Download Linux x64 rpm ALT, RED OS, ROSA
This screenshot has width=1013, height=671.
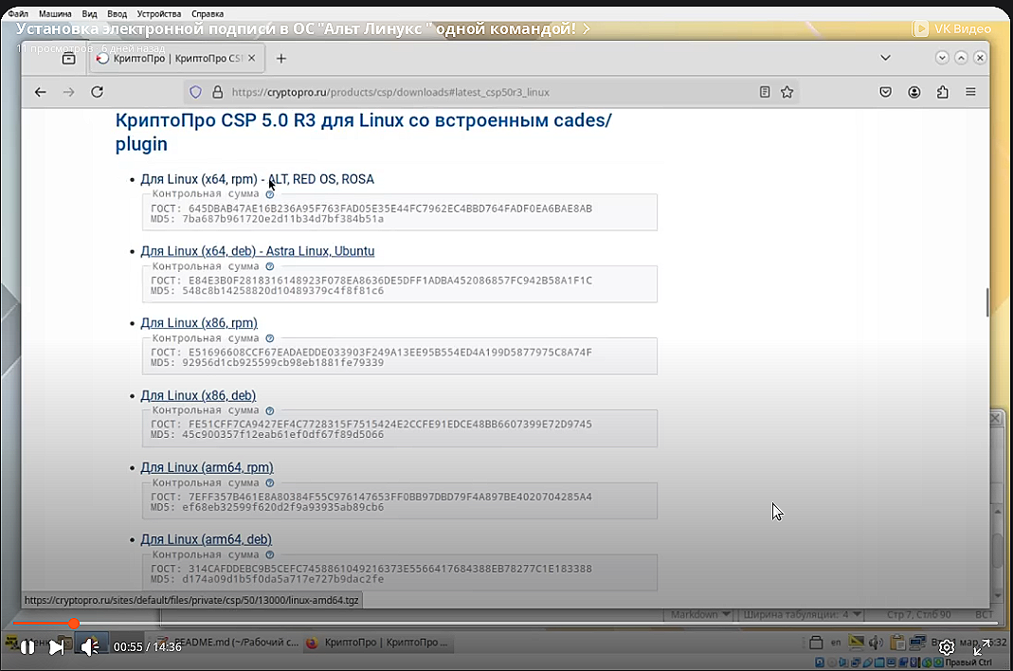257,179
